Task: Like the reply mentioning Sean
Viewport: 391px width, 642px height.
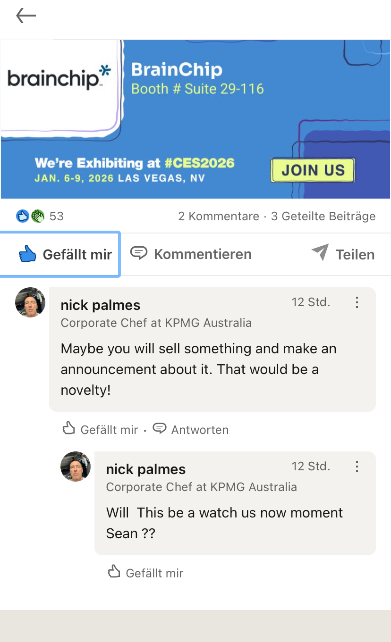Action: [x=145, y=573]
